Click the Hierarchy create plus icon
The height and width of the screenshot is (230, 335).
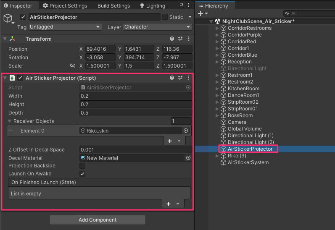200,13
